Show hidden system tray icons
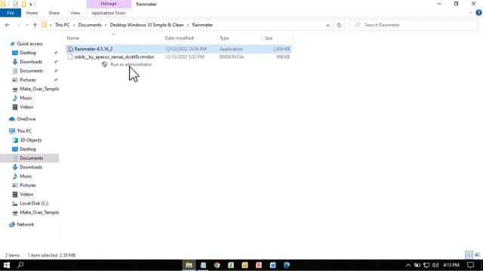The height and width of the screenshot is (271, 483). coord(408,265)
